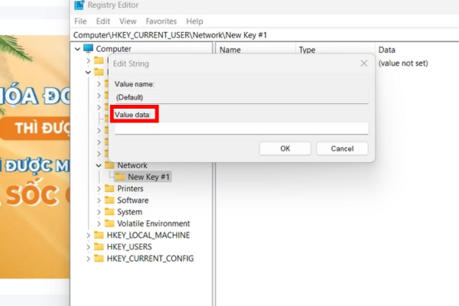Image resolution: width=459 pixels, height=306 pixels.
Task: Click the Value name (Default) field
Action: pos(242,97)
